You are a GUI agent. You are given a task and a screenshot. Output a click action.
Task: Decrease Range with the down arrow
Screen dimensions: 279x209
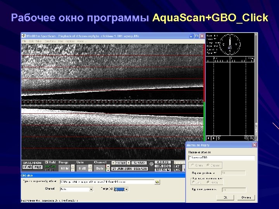[x=73, y=170]
